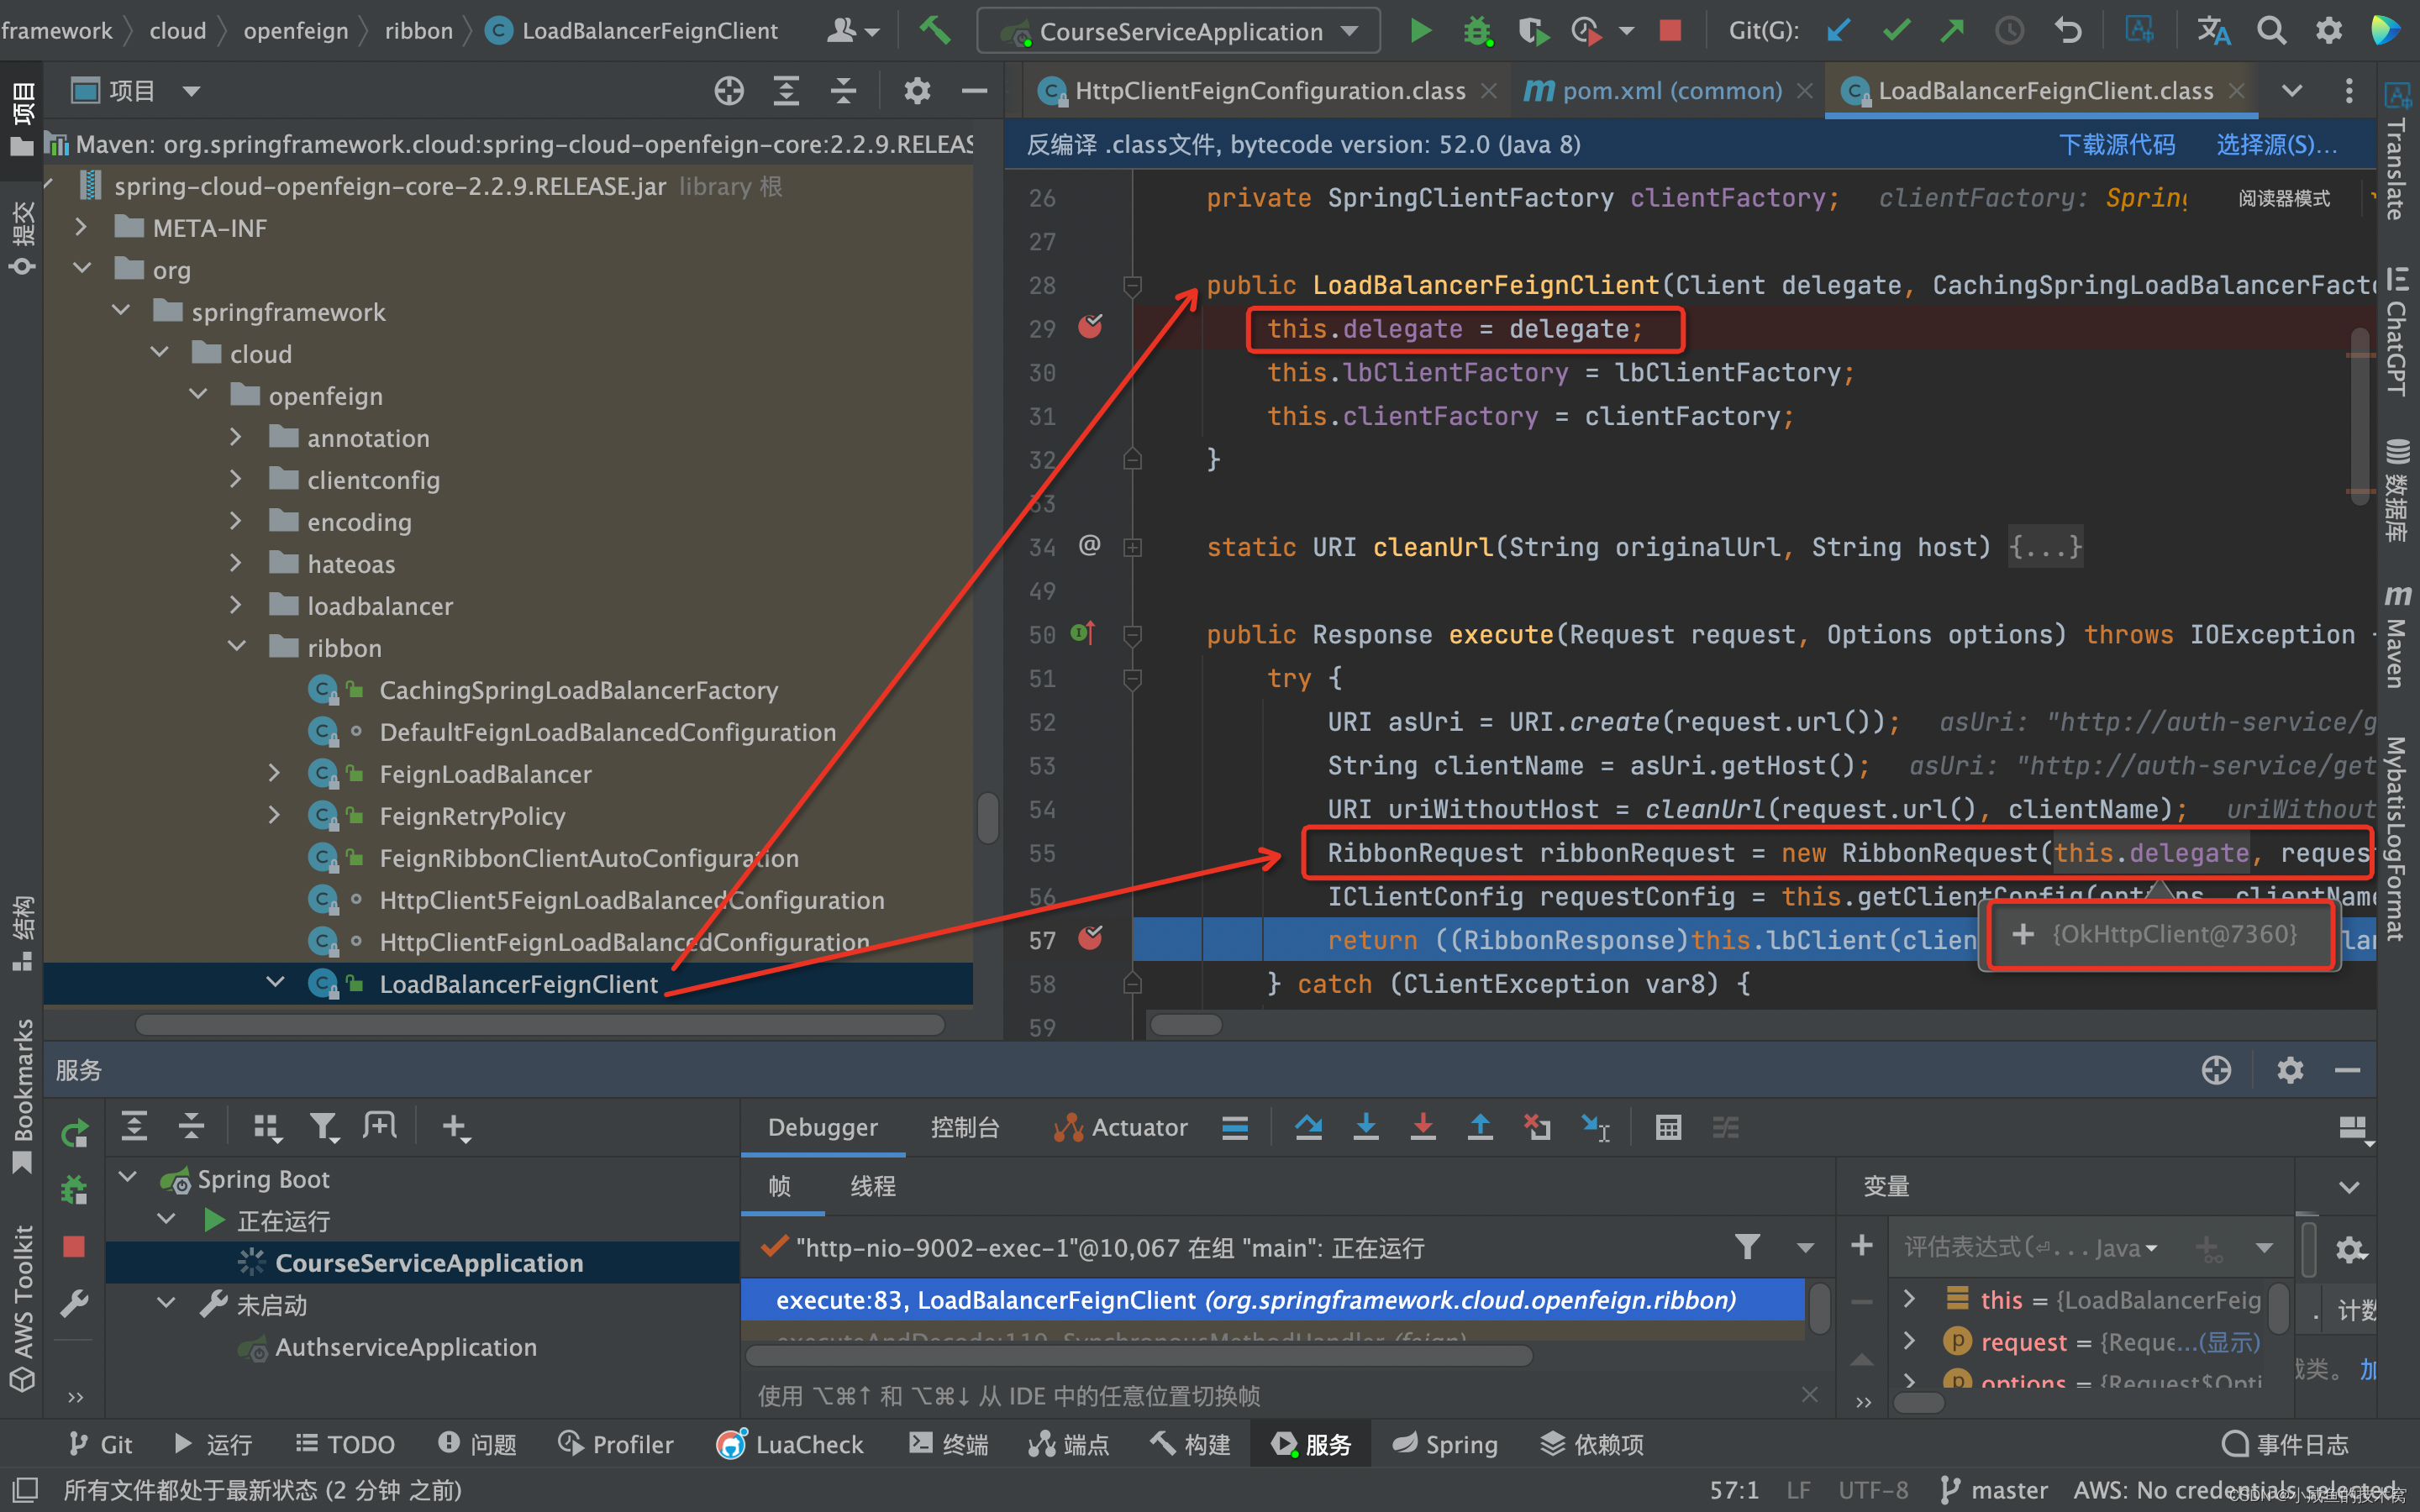The width and height of the screenshot is (2420, 1512).
Task: Revert changes with the rollback icon
Action: (x=2067, y=31)
